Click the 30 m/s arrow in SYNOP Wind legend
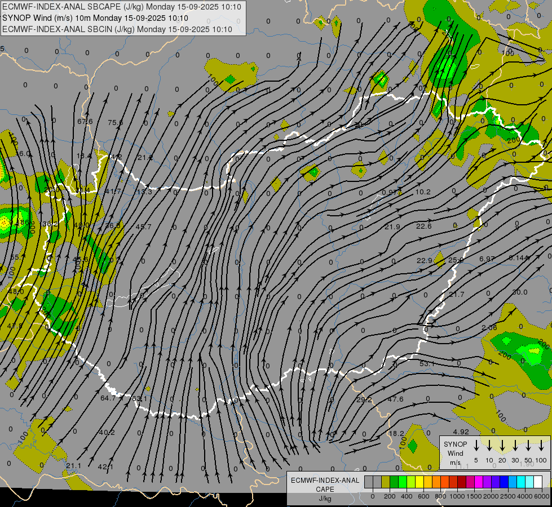 pos(515,446)
